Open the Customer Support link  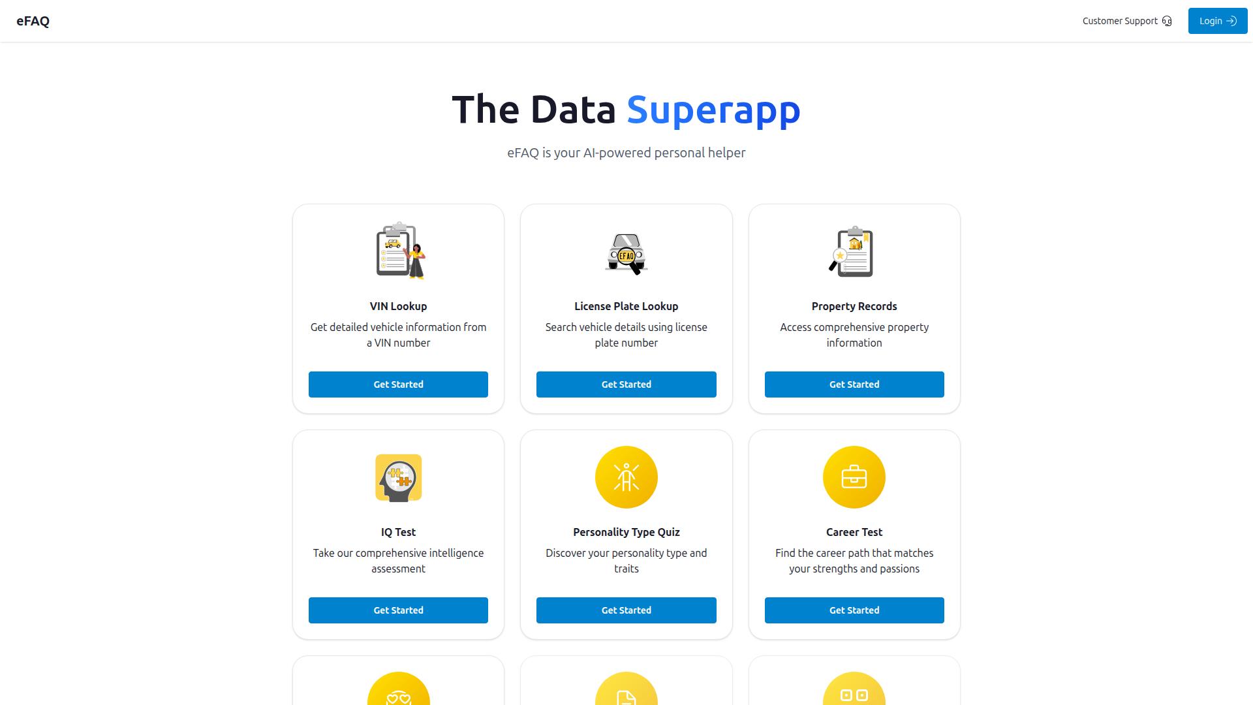pos(1120,21)
